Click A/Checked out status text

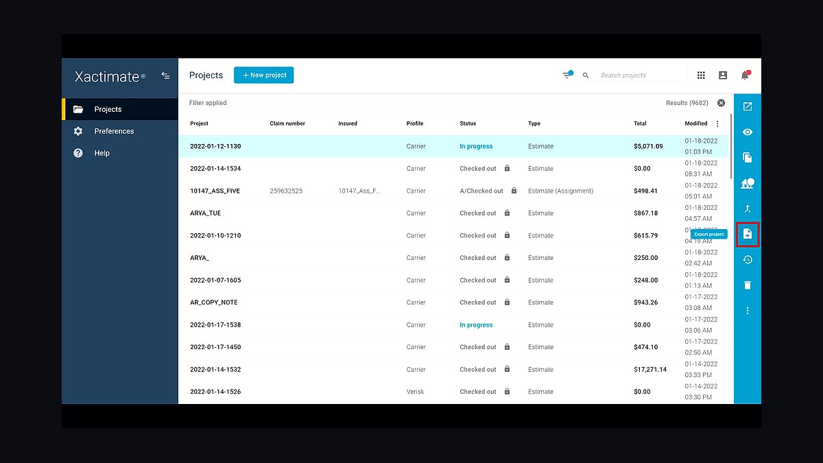point(481,191)
